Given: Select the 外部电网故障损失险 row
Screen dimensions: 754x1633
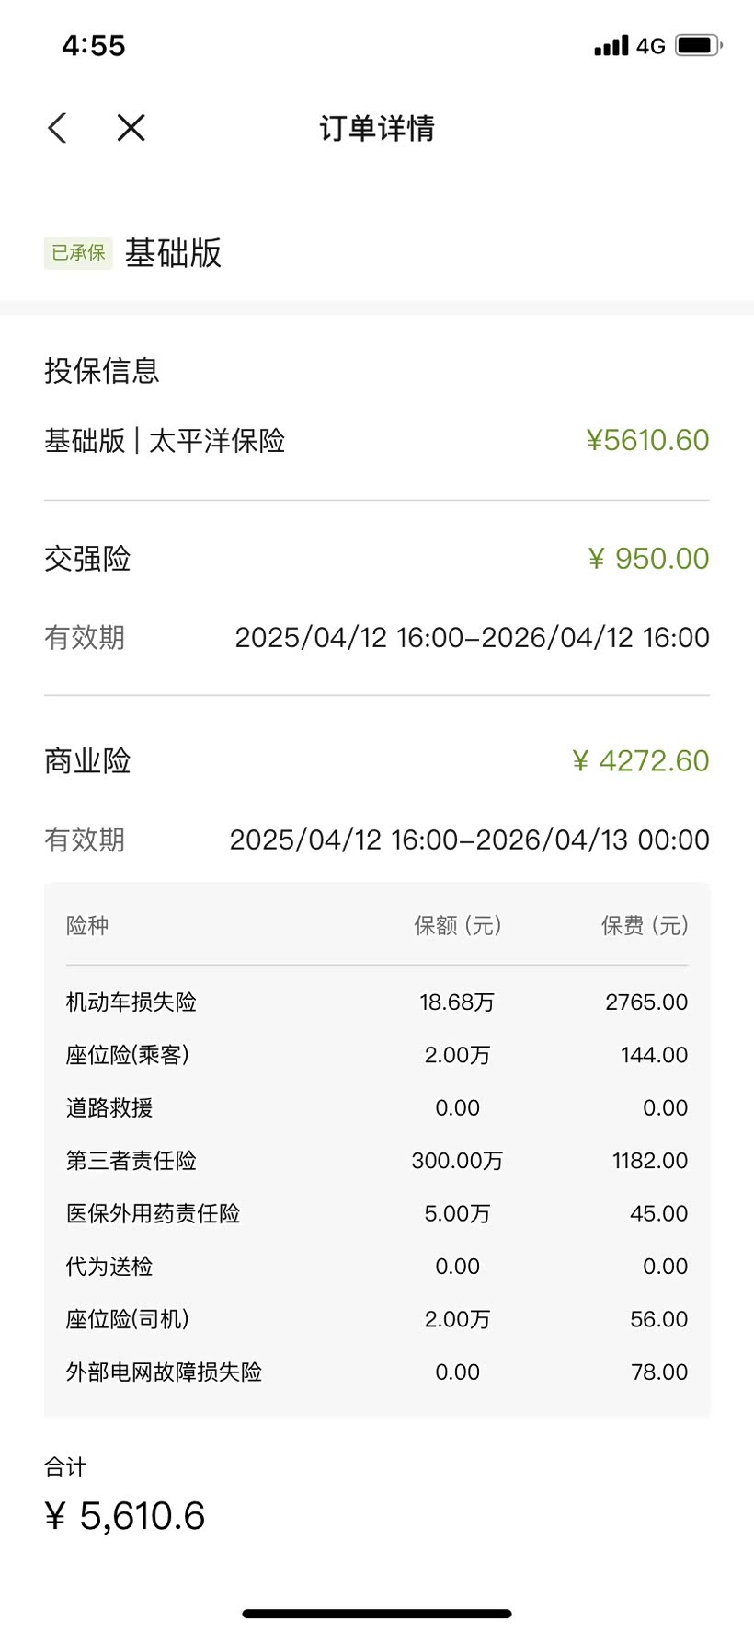Looking at the screenshot, I should pyautogui.click(x=376, y=1372).
